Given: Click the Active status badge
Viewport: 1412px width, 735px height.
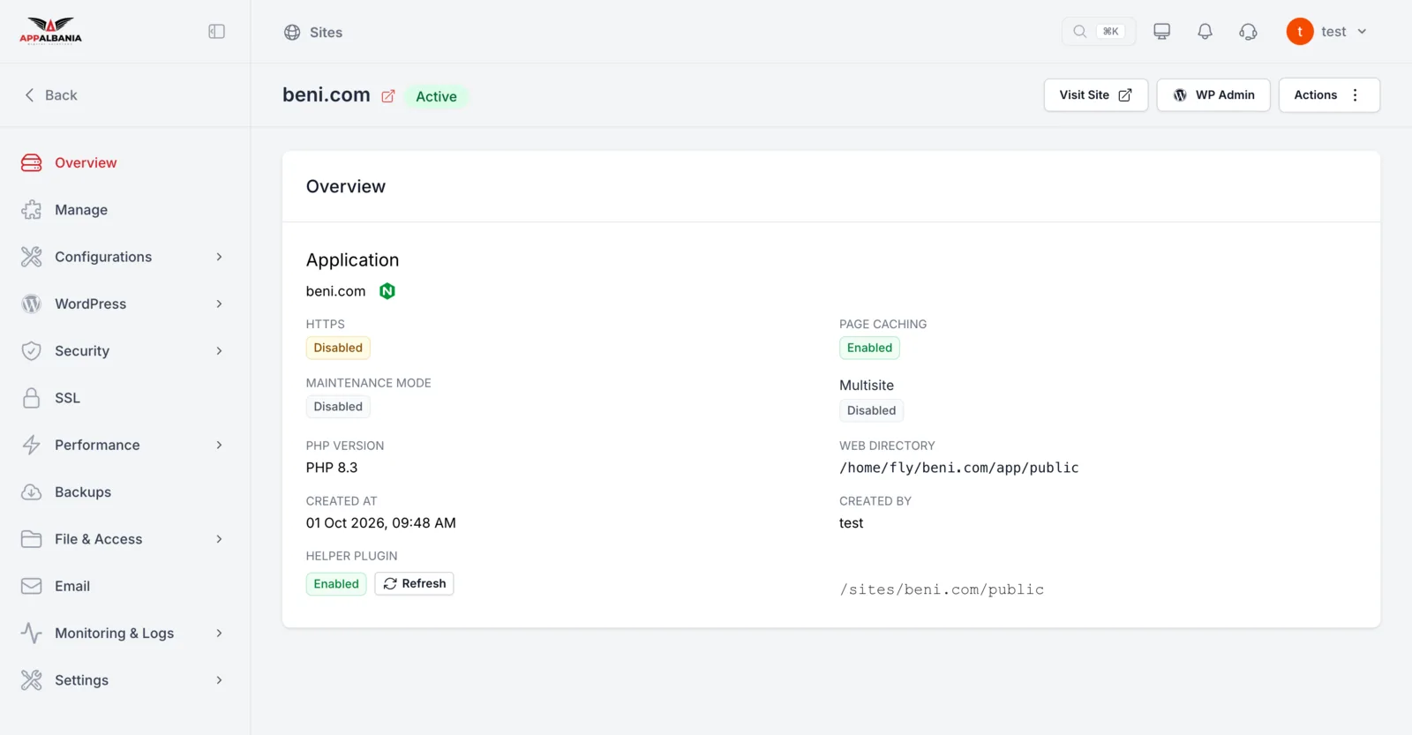Looking at the screenshot, I should point(436,97).
